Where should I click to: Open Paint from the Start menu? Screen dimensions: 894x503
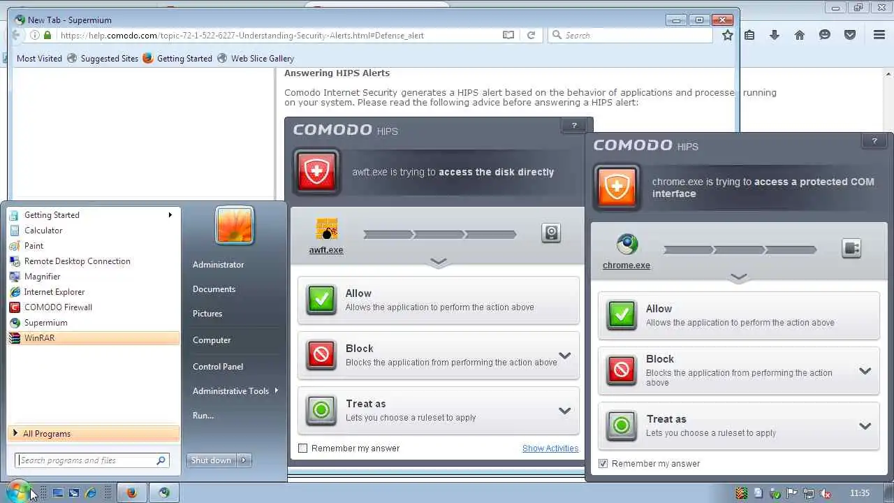click(94, 246)
